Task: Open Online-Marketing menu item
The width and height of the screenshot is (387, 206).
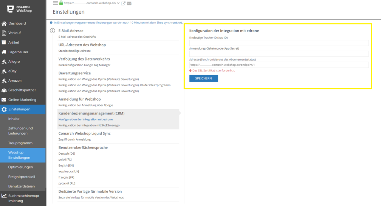Action: click(x=23, y=100)
